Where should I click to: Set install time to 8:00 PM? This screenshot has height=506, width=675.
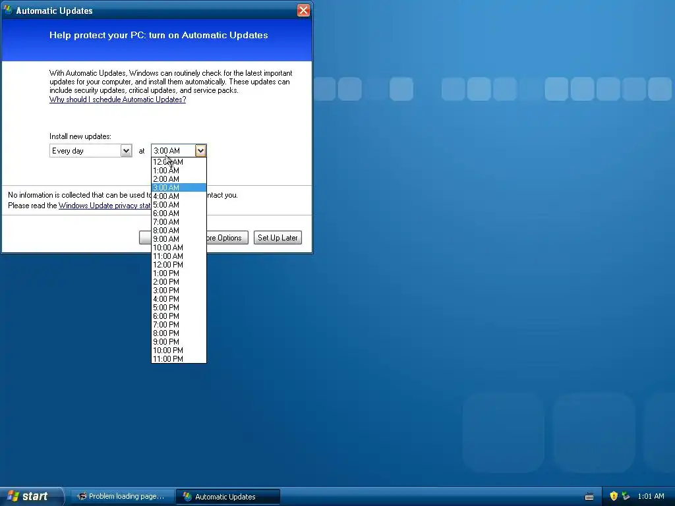click(179, 333)
